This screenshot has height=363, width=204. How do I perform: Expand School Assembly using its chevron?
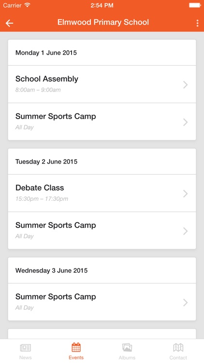[185, 85]
